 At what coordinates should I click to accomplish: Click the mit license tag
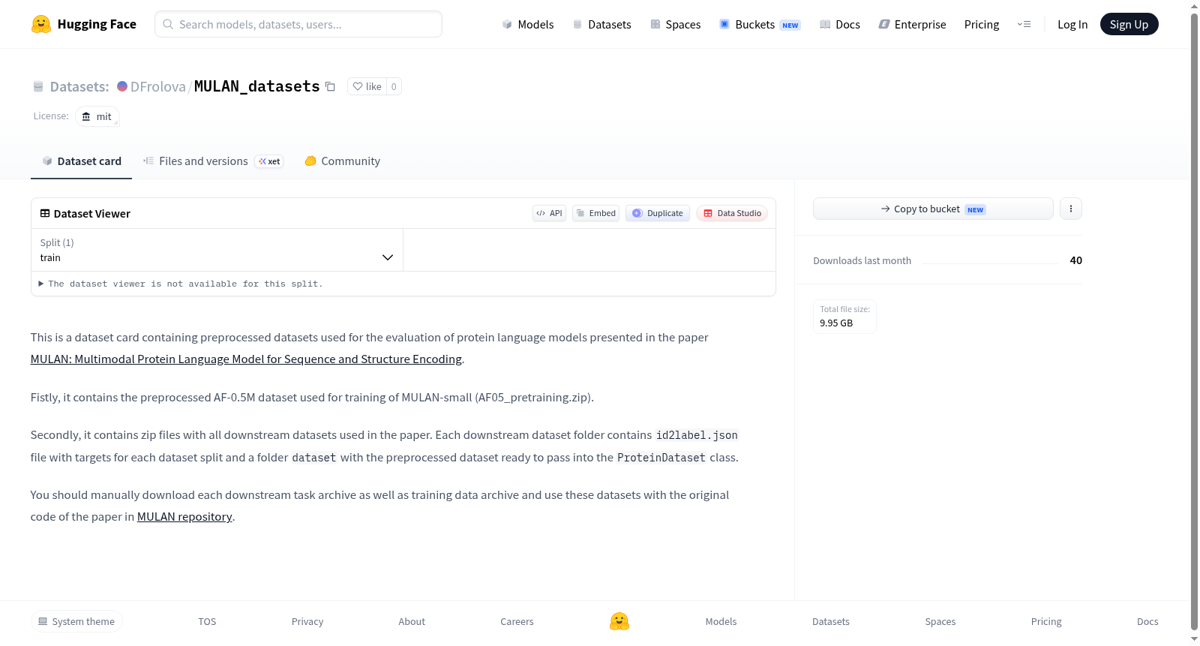click(x=97, y=116)
